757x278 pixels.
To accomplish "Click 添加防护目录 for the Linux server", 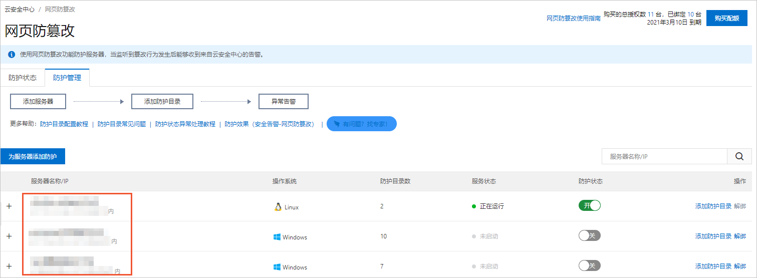I will 713,206.
